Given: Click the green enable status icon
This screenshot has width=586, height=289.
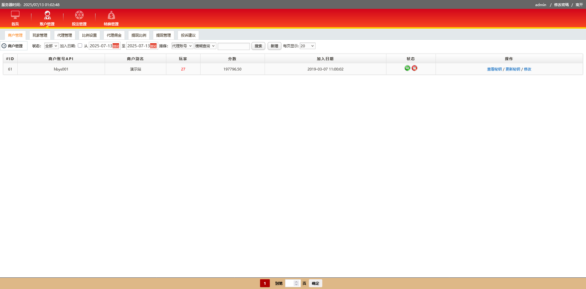Looking at the screenshot, I should coord(407,68).
